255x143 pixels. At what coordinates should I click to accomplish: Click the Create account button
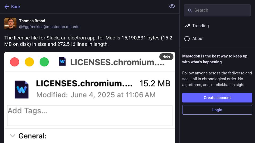(217, 98)
